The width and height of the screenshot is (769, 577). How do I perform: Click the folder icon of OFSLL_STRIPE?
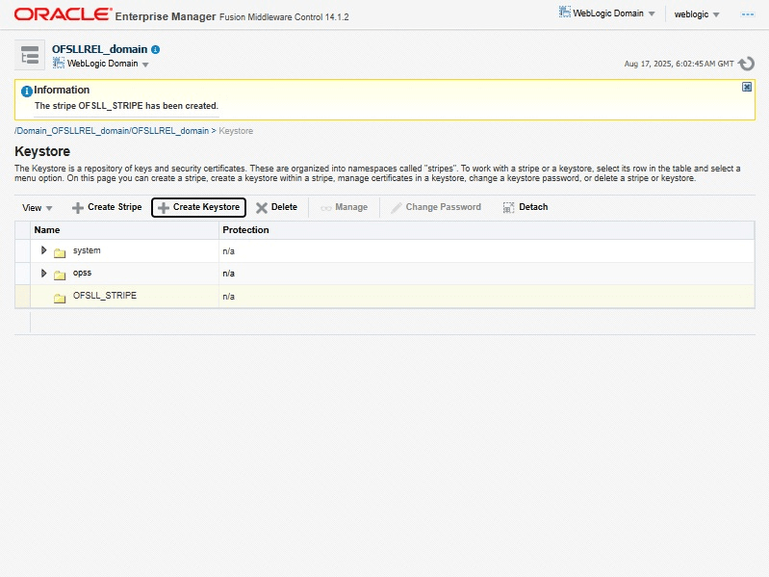click(x=60, y=298)
